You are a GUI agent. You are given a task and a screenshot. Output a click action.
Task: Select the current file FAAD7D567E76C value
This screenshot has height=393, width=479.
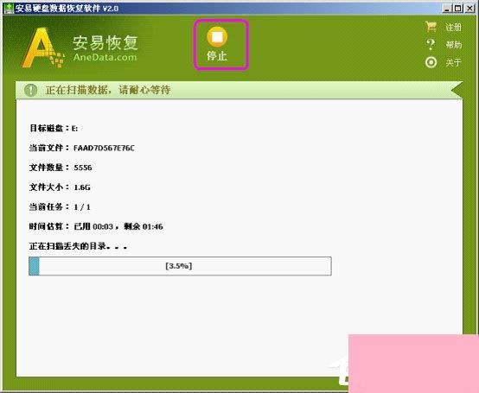(104, 148)
